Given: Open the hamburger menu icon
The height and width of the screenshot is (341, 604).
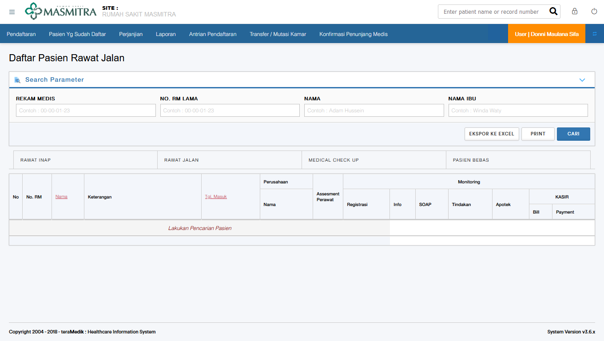Looking at the screenshot, I should [12, 12].
